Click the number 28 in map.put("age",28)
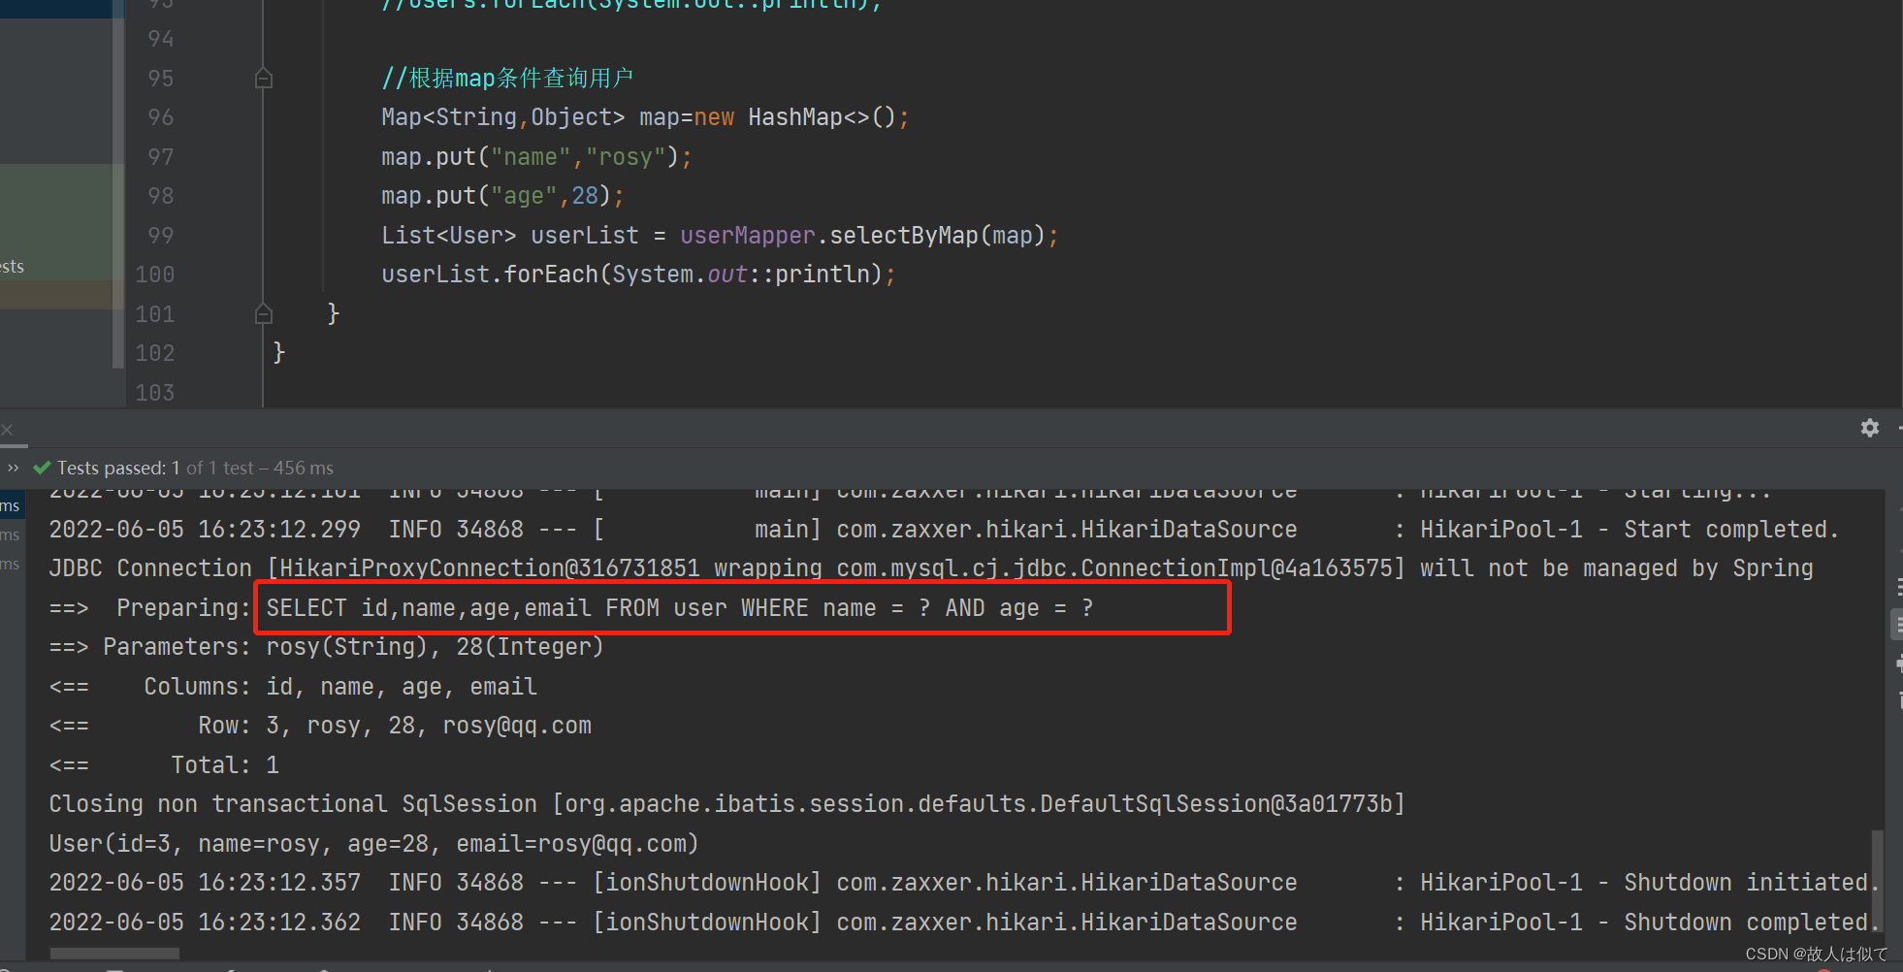Viewport: 1903px width, 972px height. [x=585, y=196]
